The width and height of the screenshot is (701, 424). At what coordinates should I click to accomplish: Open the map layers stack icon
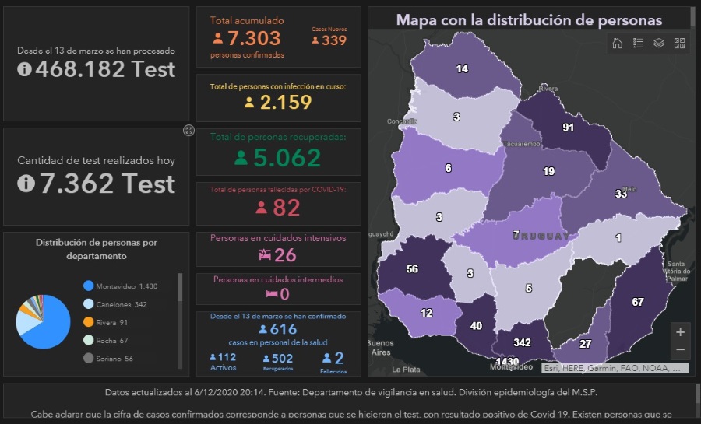[659, 44]
